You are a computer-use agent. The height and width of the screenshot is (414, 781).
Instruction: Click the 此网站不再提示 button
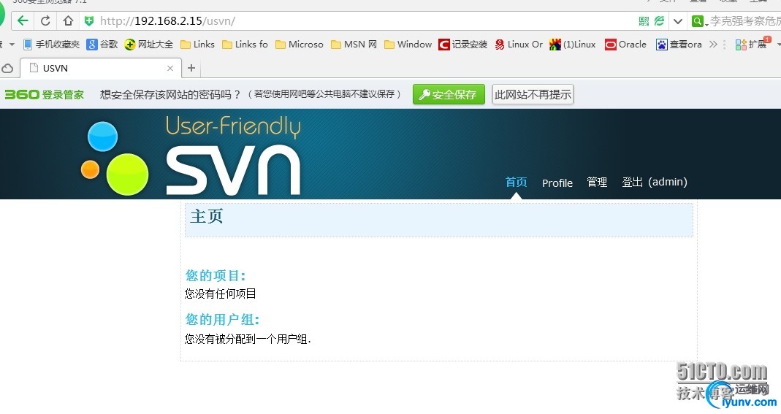pyautogui.click(x=533, y=94)
